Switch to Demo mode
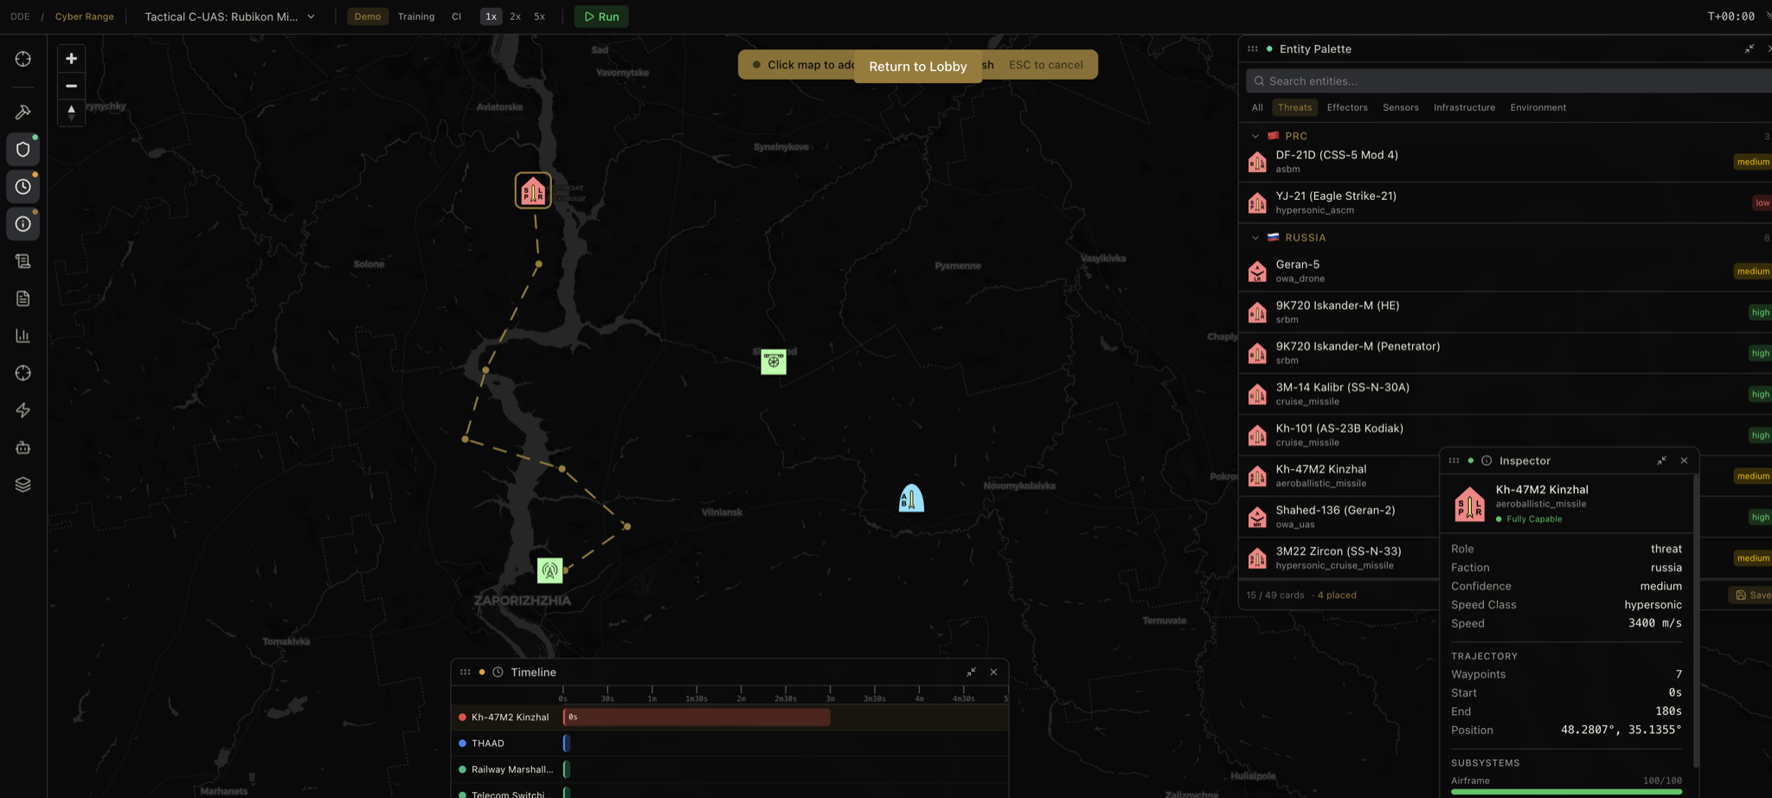 pos(368,16)
